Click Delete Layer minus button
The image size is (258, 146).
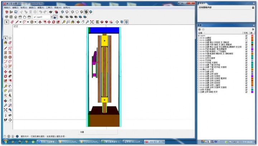pos(203,29)
